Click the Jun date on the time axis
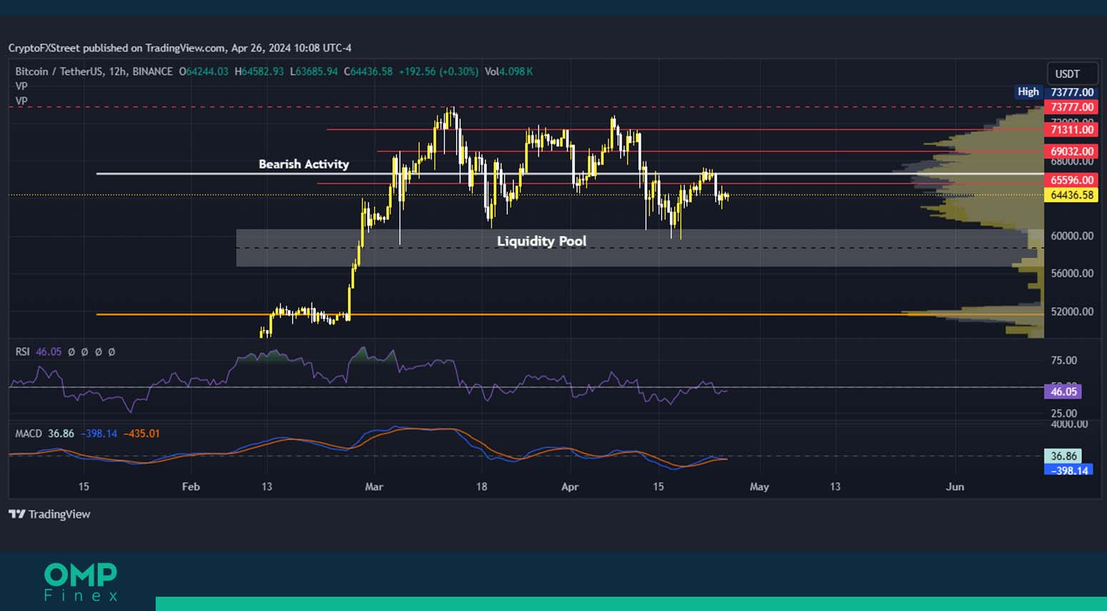 click(x=955, y=487)
